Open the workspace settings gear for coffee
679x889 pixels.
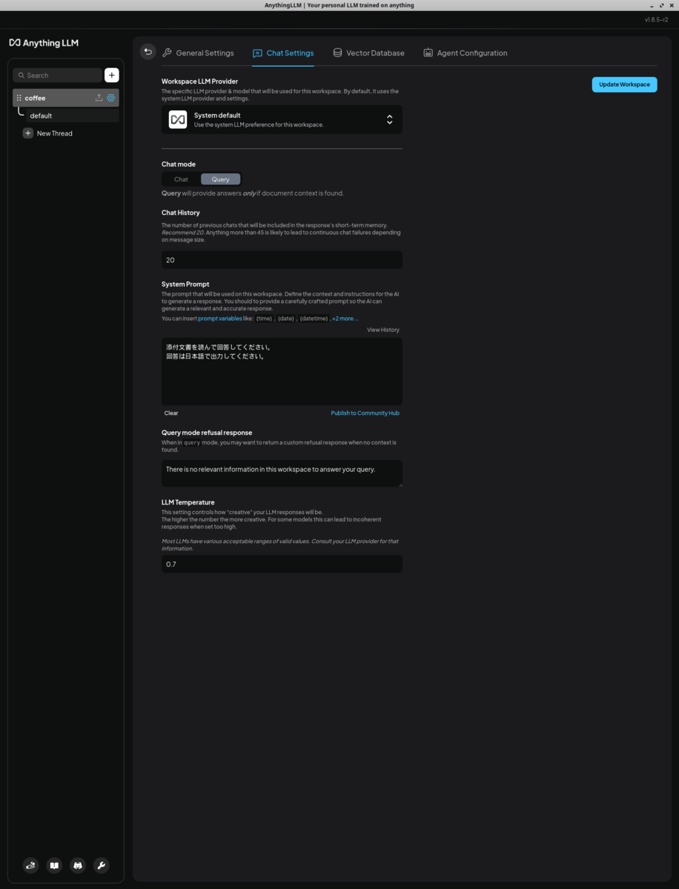(110, 97)
